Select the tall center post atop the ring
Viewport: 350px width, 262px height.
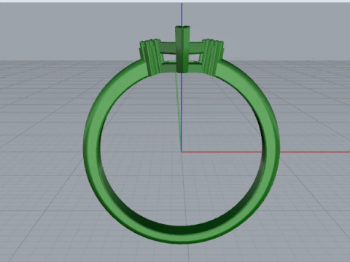coord(182,49)
